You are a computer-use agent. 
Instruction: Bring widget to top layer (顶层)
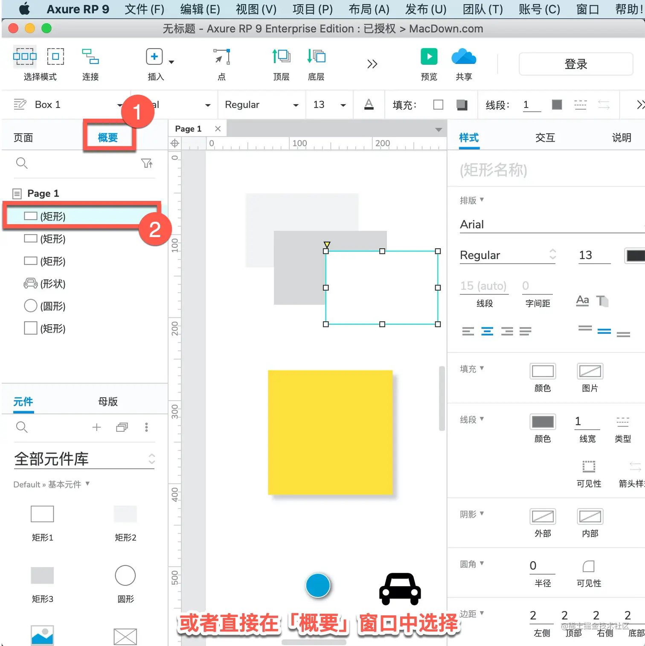[281, 56]
